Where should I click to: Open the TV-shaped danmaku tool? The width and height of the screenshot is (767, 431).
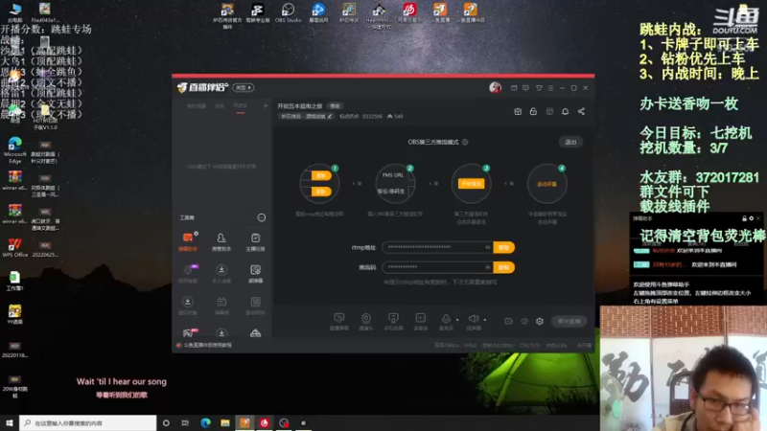[x=221, y=306]
